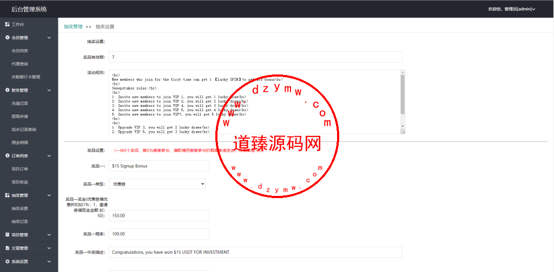Click the 抽奖管理 breadcrumb link
Viewport: 554px width, 272px height.
tap(73, 26)
